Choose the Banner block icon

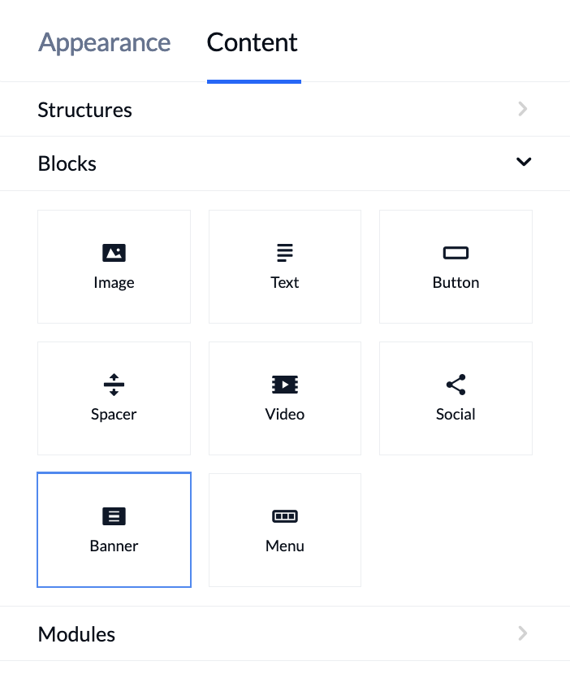(114, 516)
